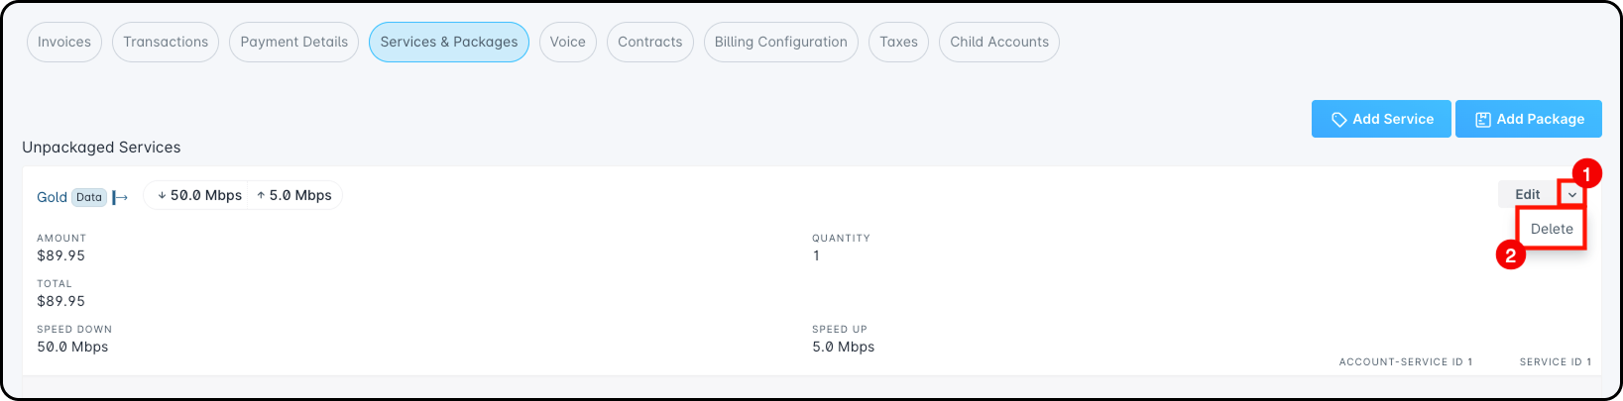Go to the Payment Details tab
This screenshot has height=401, width=1623.
click(x=293, y=43)
